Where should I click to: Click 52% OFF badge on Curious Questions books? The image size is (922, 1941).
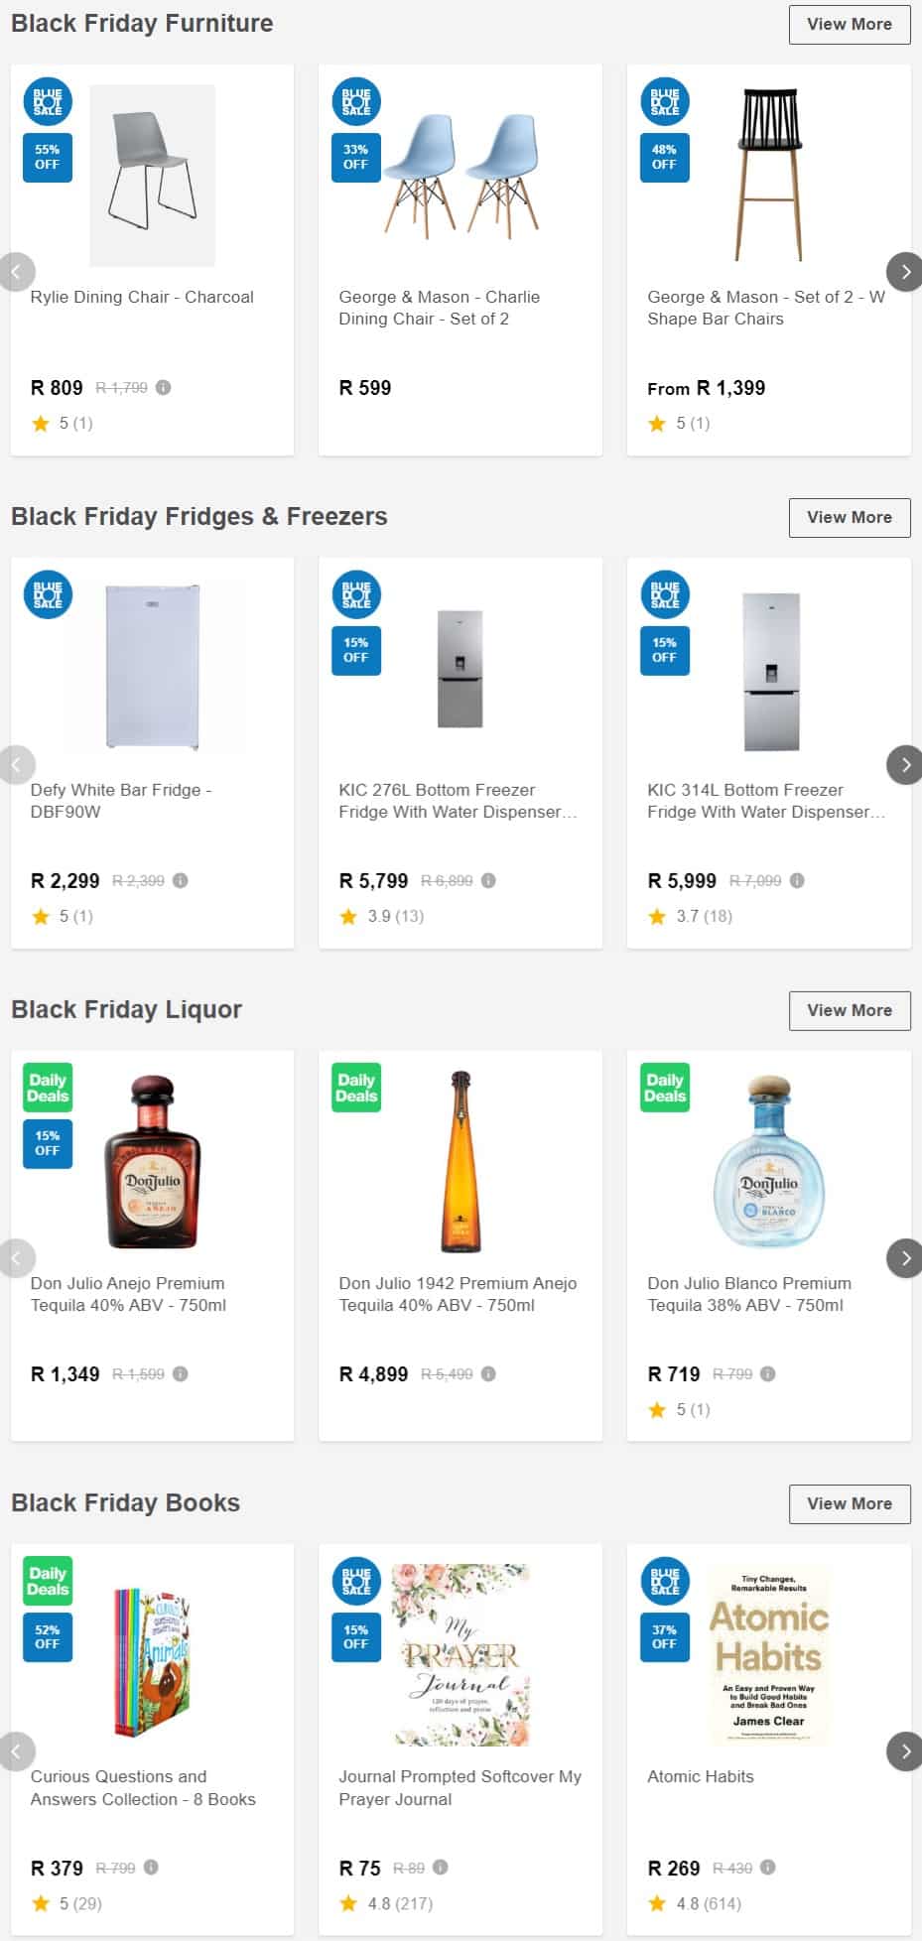point(48,1636)
